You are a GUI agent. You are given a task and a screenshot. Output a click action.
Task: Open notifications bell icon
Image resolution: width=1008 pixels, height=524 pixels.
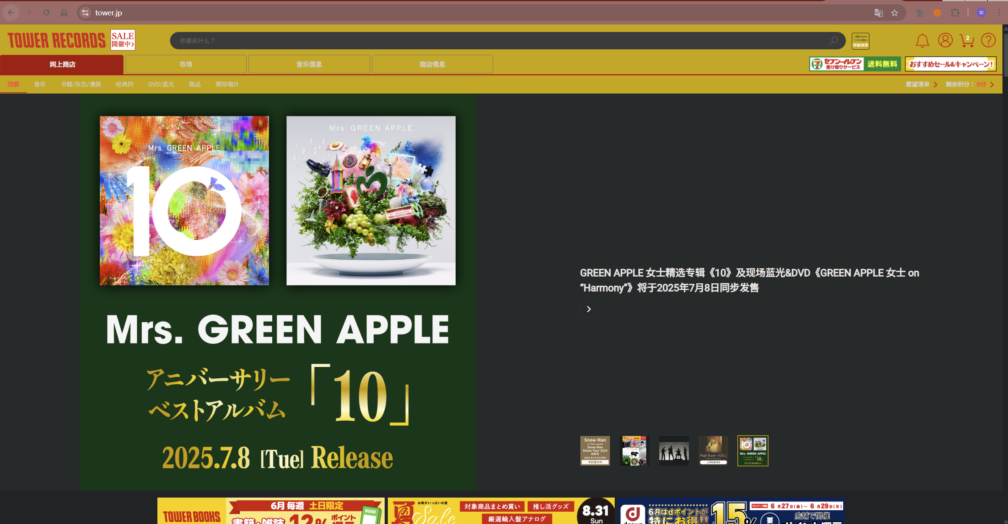pos(922,40)
